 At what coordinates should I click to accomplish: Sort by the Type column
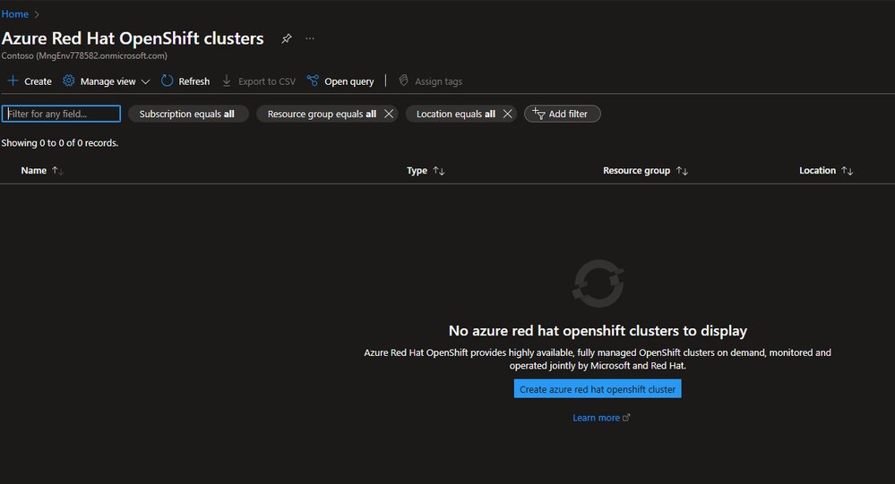tap(426, 171)
